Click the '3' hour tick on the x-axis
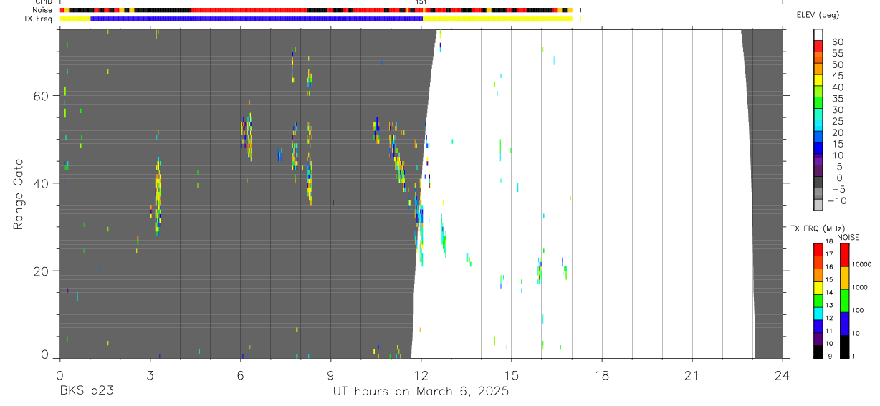 (149, 374)
